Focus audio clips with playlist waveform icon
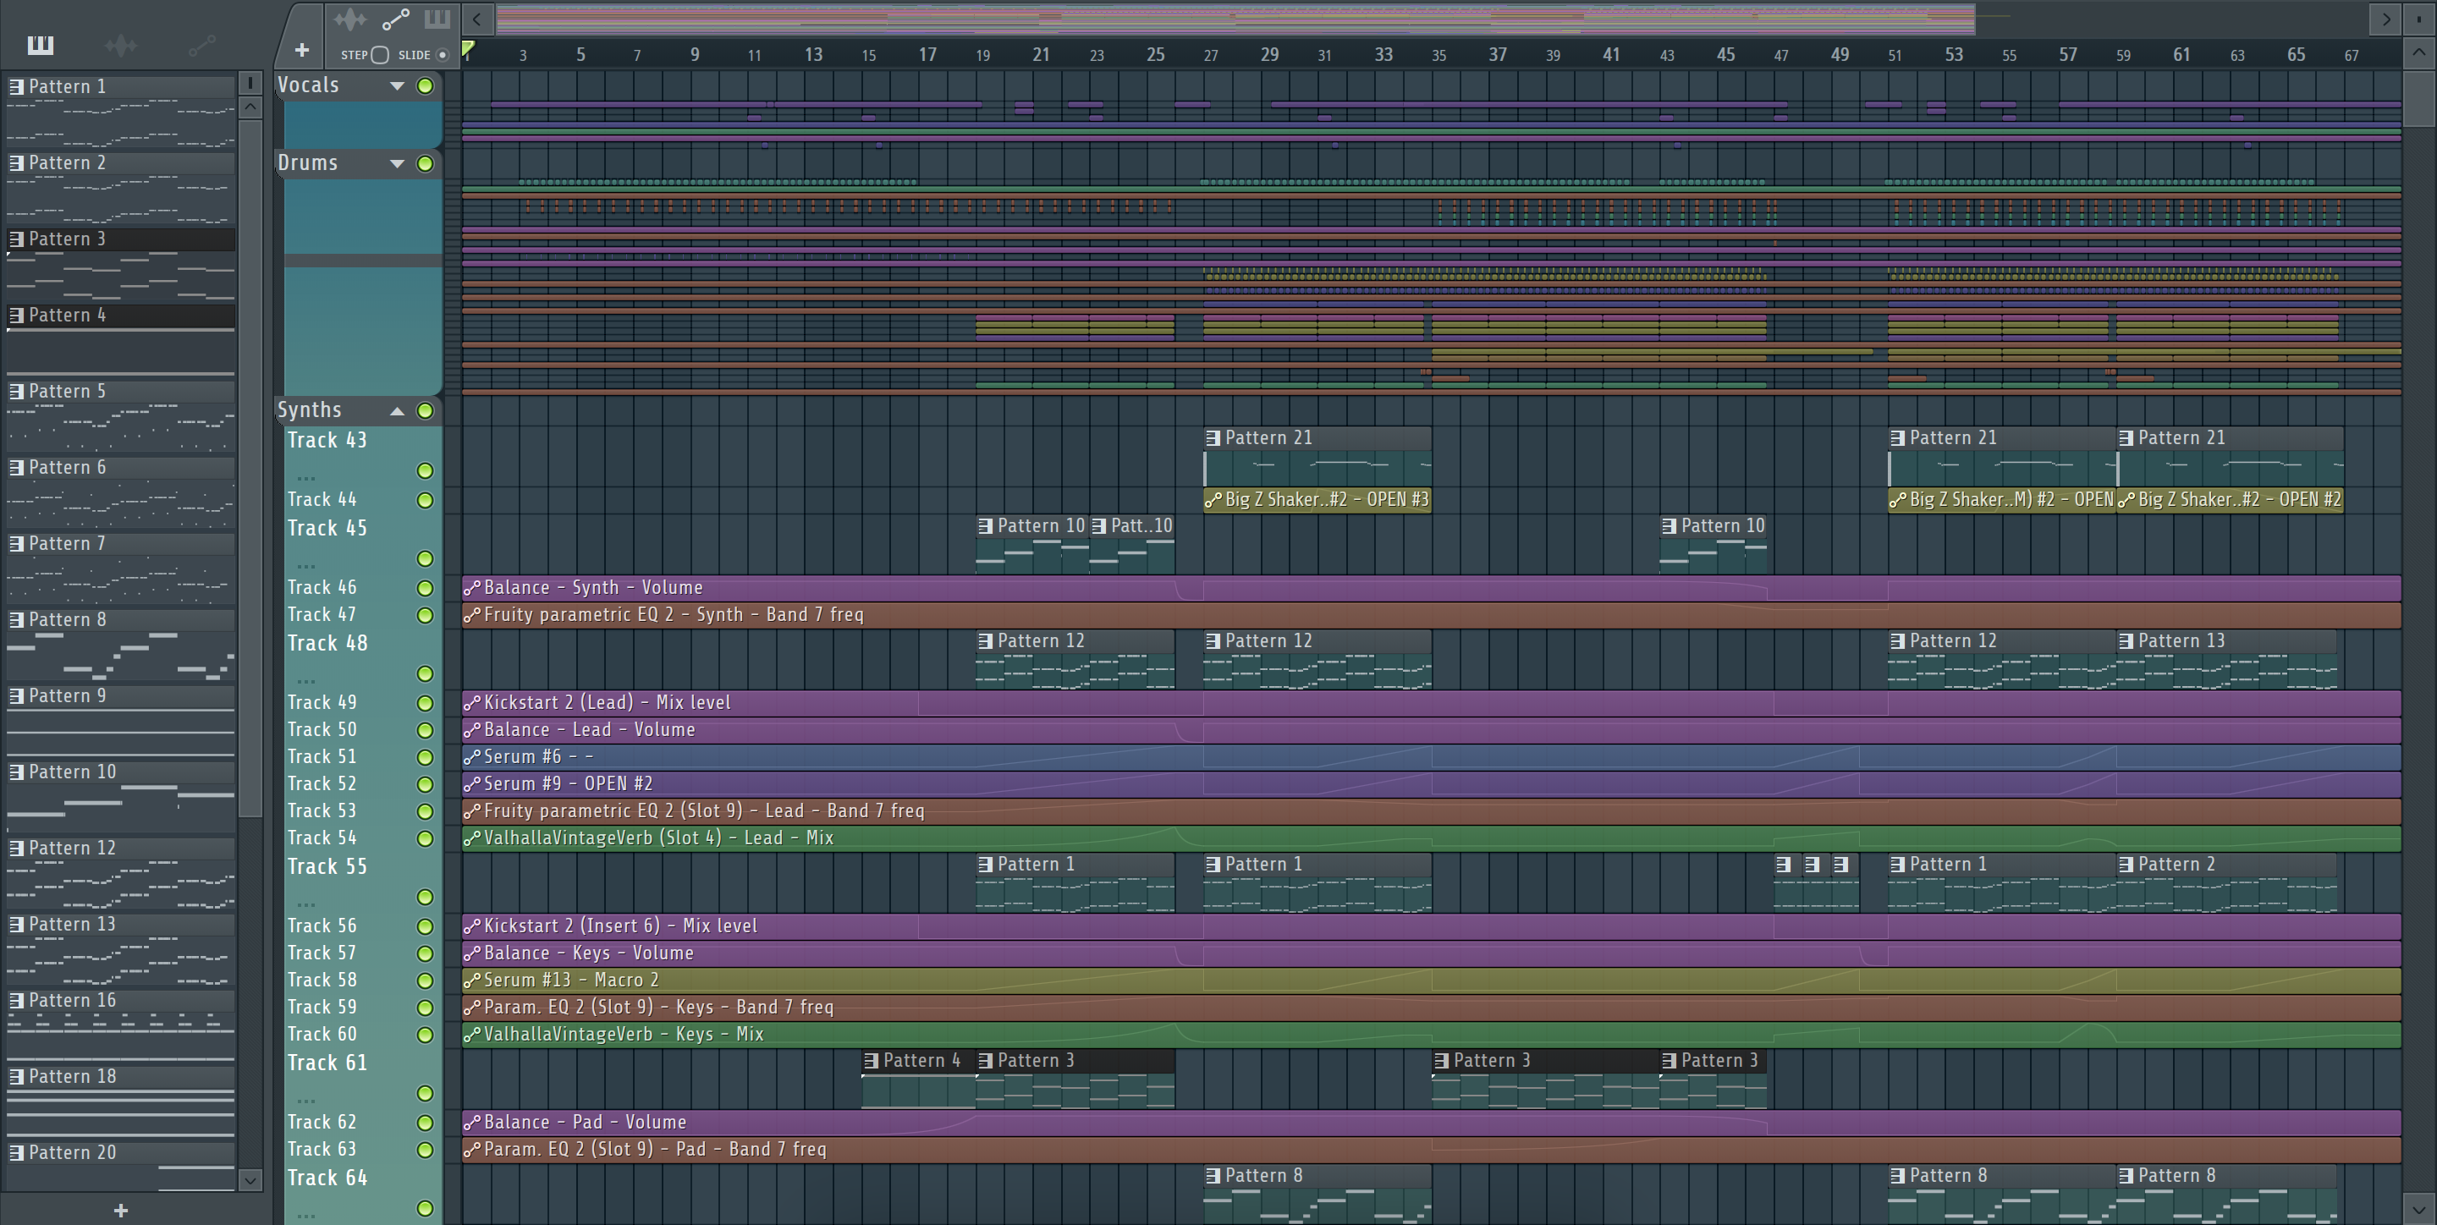 [349, 19]
